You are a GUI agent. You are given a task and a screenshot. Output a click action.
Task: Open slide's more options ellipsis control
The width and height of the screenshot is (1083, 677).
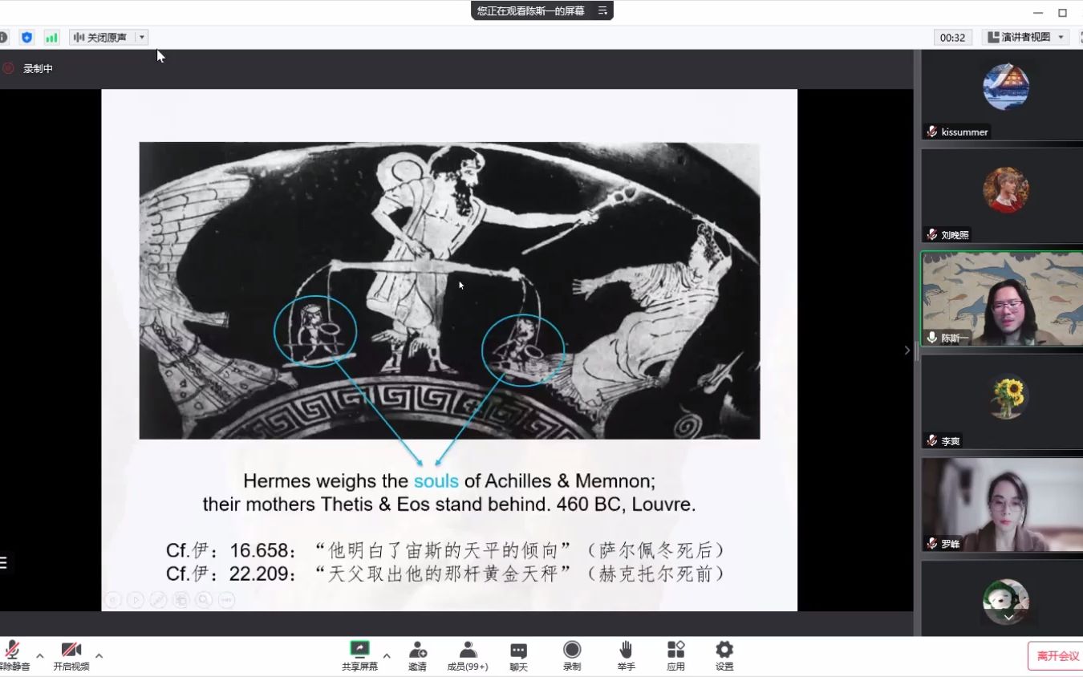tap(226, 599)
